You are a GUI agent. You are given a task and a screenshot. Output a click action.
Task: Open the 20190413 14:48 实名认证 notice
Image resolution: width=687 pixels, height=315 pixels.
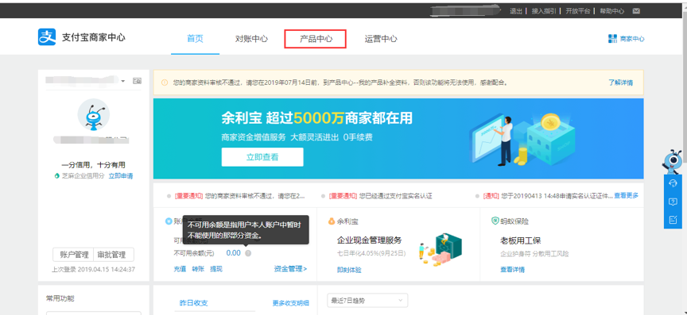point(548,196)
